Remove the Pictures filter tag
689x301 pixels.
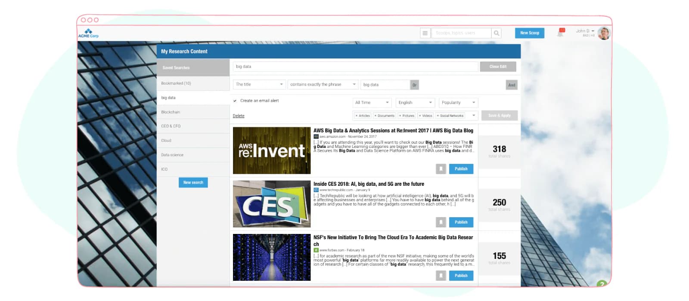click(x=400, y=116)
